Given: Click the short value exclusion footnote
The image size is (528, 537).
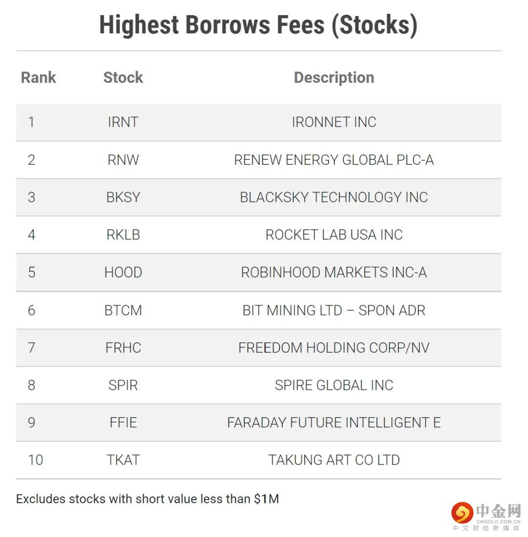Looking at the screenshot, I should tap(147, 499).
